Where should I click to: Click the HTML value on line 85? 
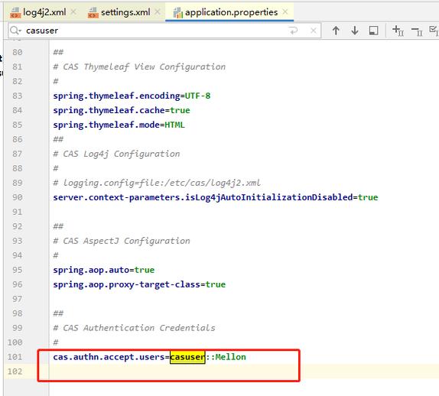(174, 125)
